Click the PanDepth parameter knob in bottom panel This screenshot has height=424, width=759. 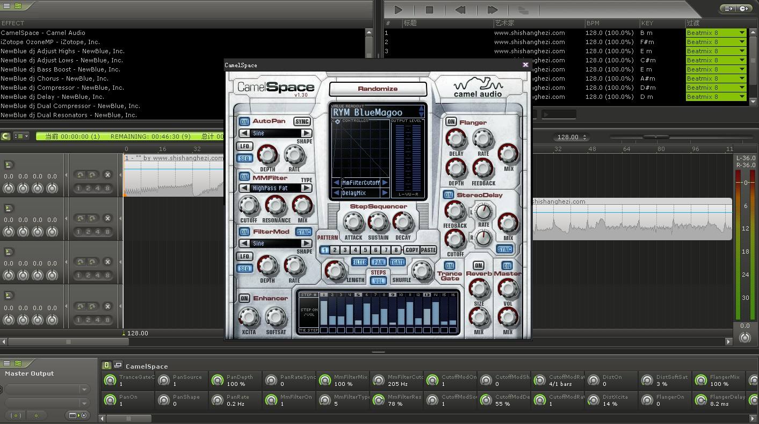(217, 380)
